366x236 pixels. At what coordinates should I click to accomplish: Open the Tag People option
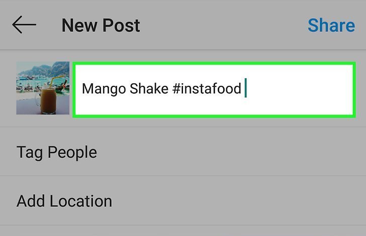(x=183, y=152)
